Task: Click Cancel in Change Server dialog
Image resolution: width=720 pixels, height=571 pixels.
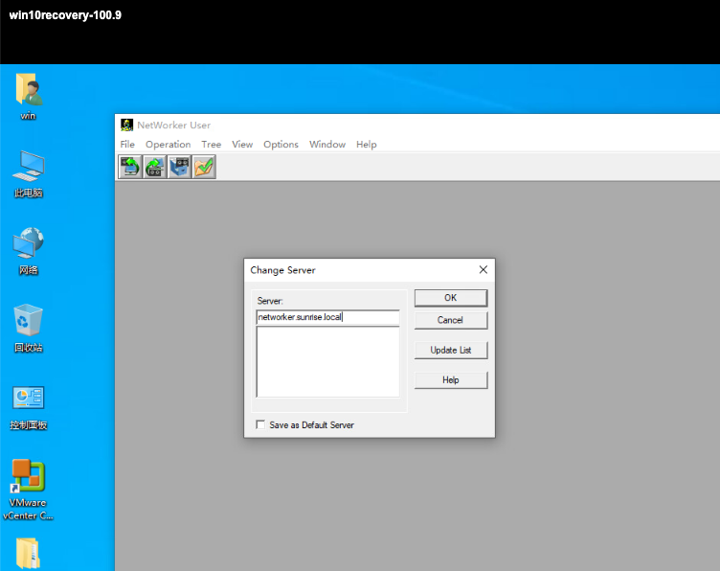Action: [450, 320]
